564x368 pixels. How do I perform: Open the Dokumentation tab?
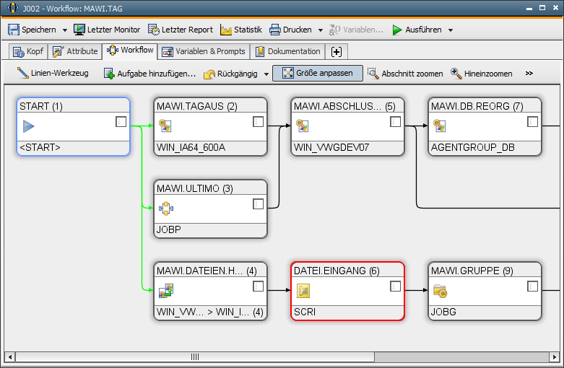click(287, 51)
